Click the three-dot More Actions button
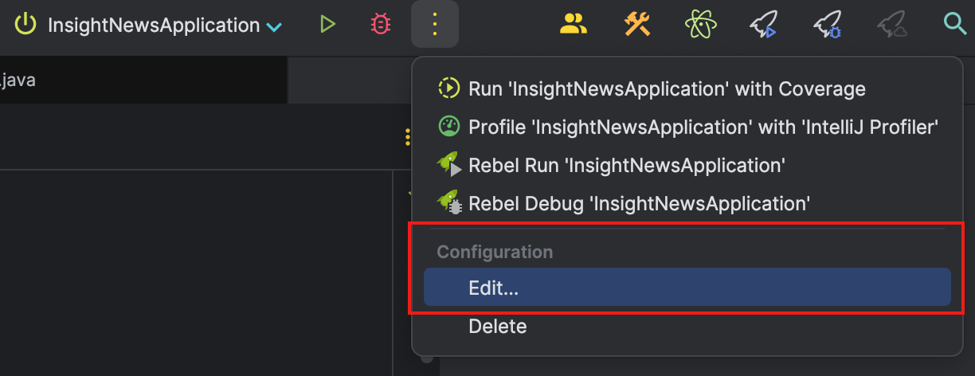 point(434,25)
